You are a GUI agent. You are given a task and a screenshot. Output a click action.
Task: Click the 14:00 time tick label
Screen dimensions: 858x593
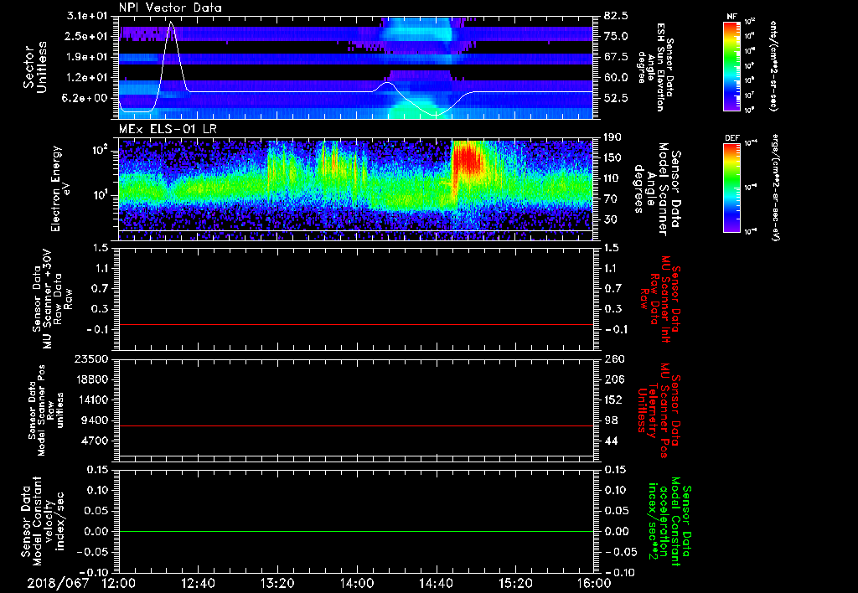coord(357,583)
